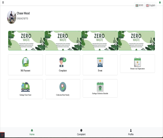The height and width of the screenshot is (138, 163).
Task: Click the Garbage Collection Schedule label
Action: point(100,93)
